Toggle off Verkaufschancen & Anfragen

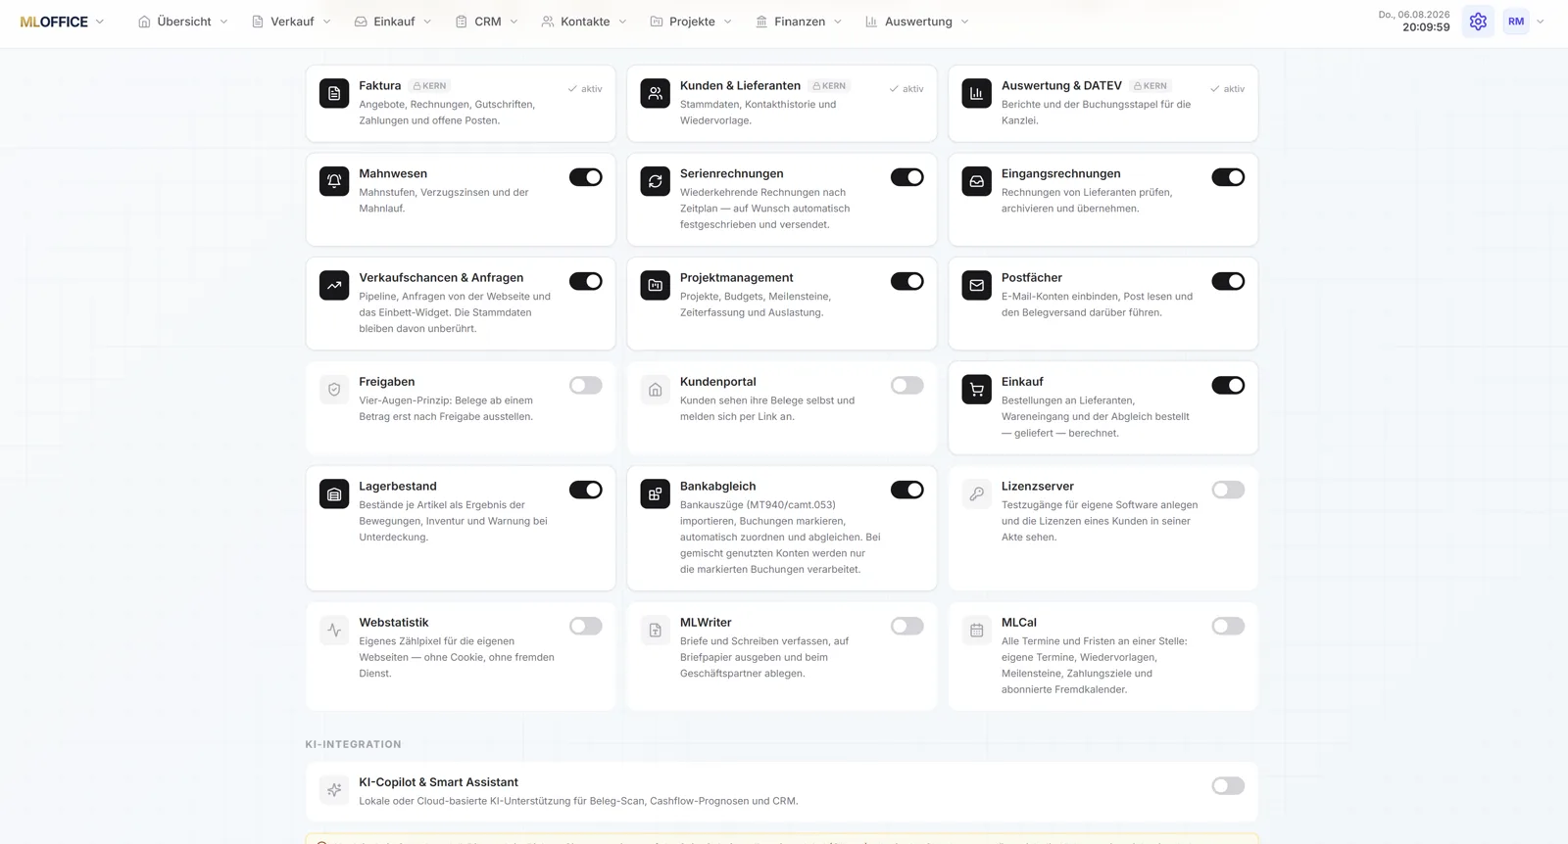pyautogui.click(x=586, y=281)
